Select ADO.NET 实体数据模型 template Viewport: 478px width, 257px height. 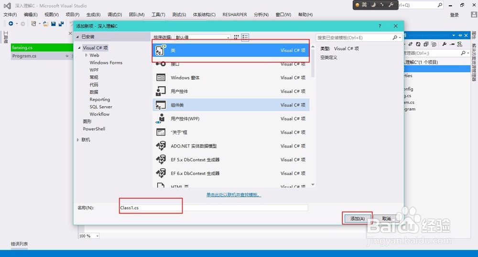[x=231, y=146]
